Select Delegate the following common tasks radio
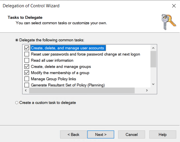The width and height of the screenshot is (180, 142). pos(17,40)
